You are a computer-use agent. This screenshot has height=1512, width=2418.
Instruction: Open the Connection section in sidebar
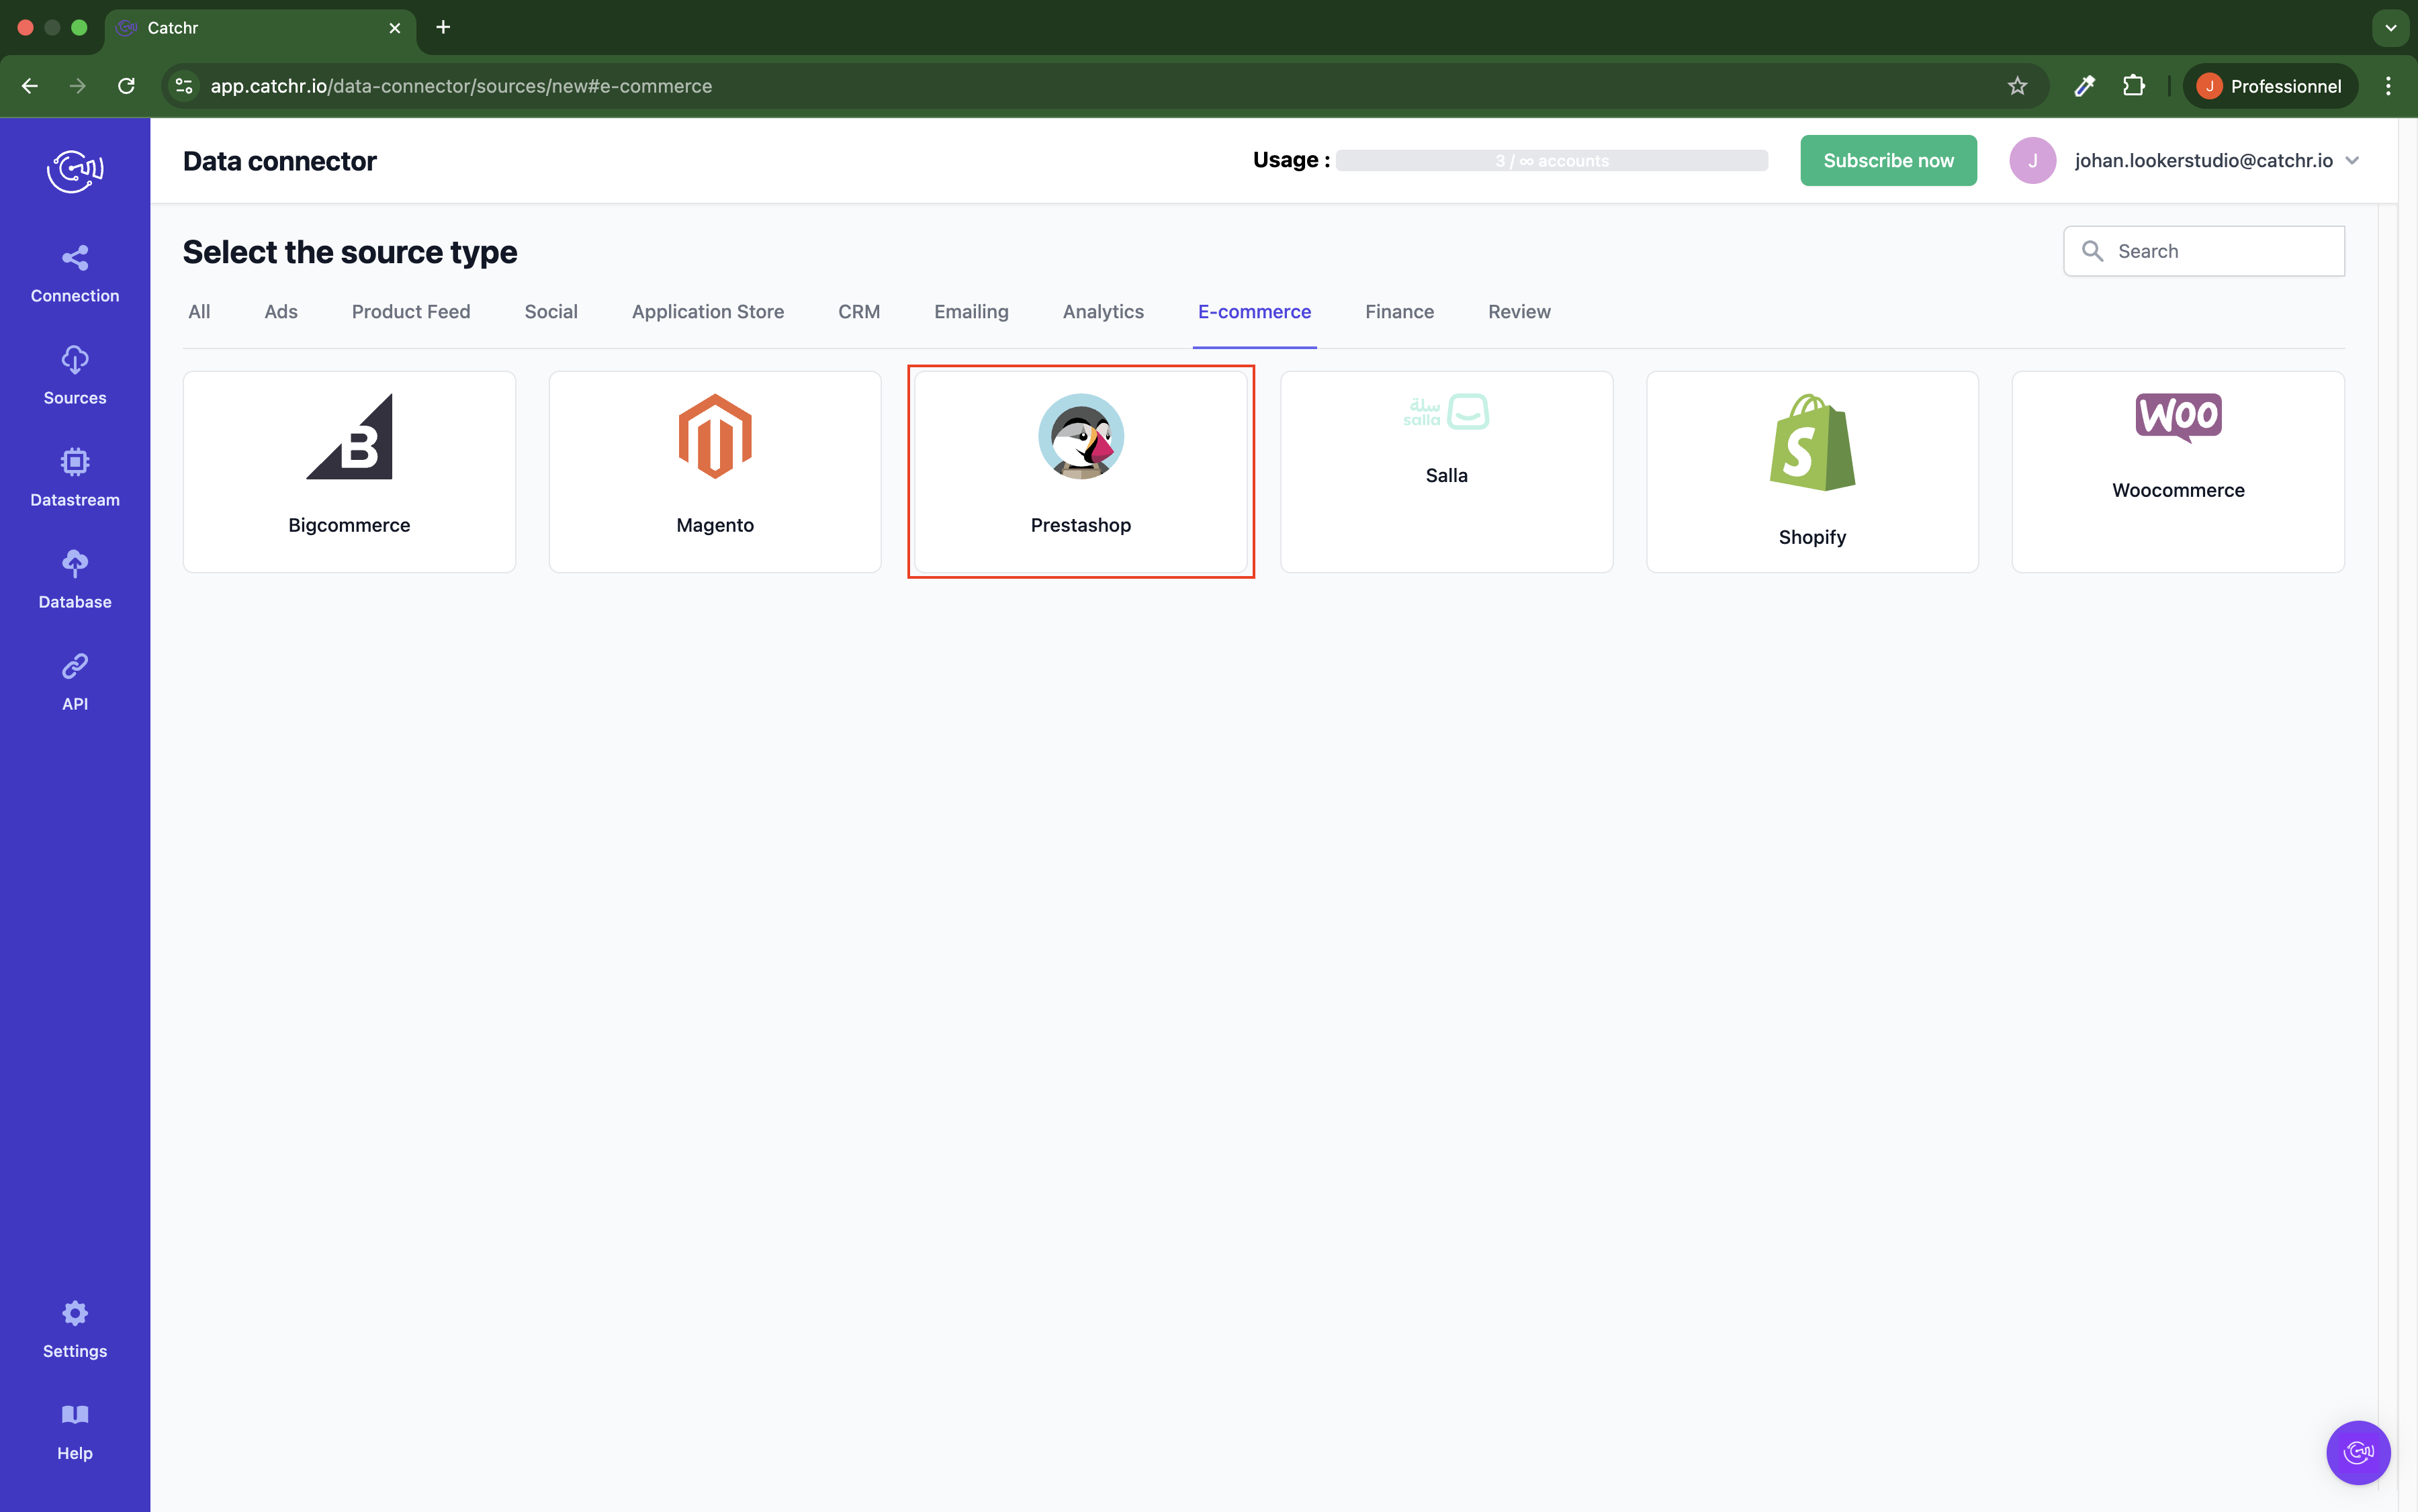coord(75,274)
